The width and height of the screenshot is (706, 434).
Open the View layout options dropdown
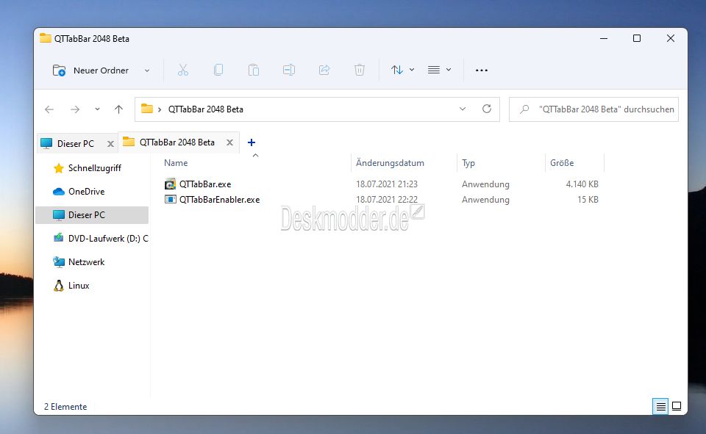point(439,70)
